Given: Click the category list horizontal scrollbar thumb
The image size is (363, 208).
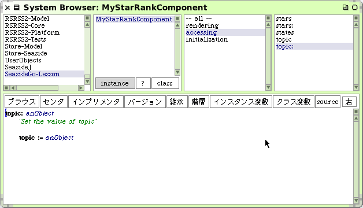Looking at the screenshot, I should click(x=37, y=88).
